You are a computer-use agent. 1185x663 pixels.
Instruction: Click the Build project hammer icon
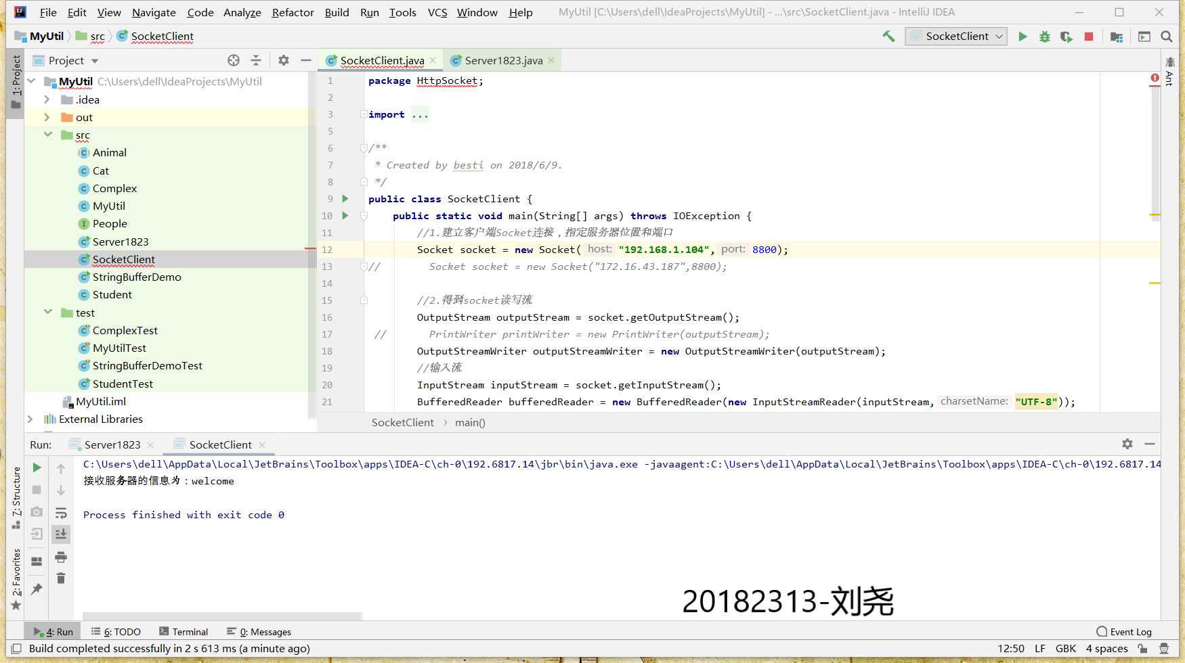tap(888, 37)
